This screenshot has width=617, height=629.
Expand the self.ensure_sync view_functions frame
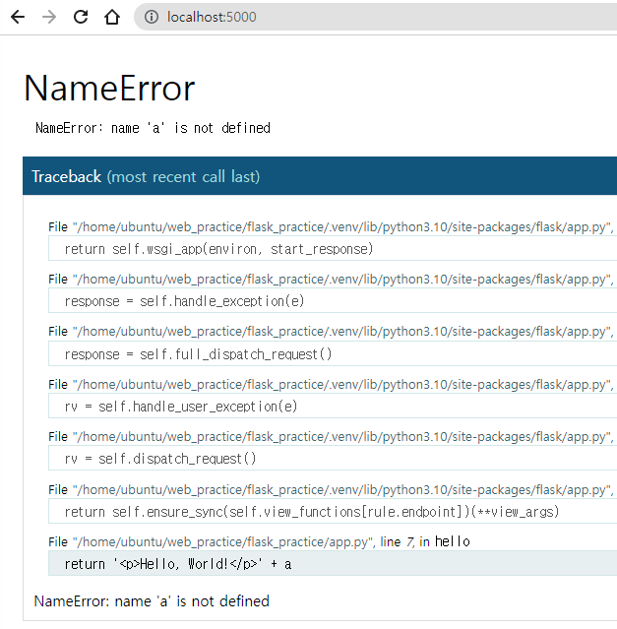point(333,511)
